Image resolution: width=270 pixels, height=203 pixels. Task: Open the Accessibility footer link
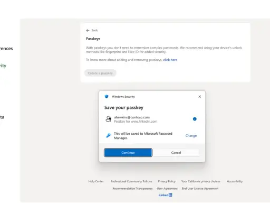[235, 181]
